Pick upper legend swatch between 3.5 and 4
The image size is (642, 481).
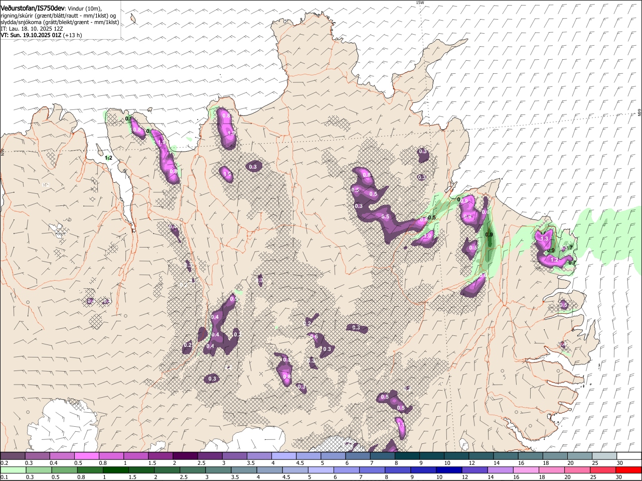click(x=259, y=455)
